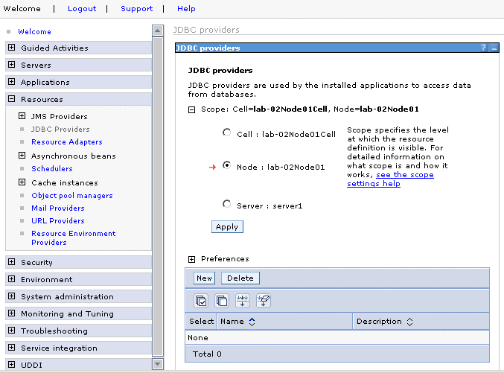Open Mail Providers link
The image size is (504, 373).
coord(58,208)
